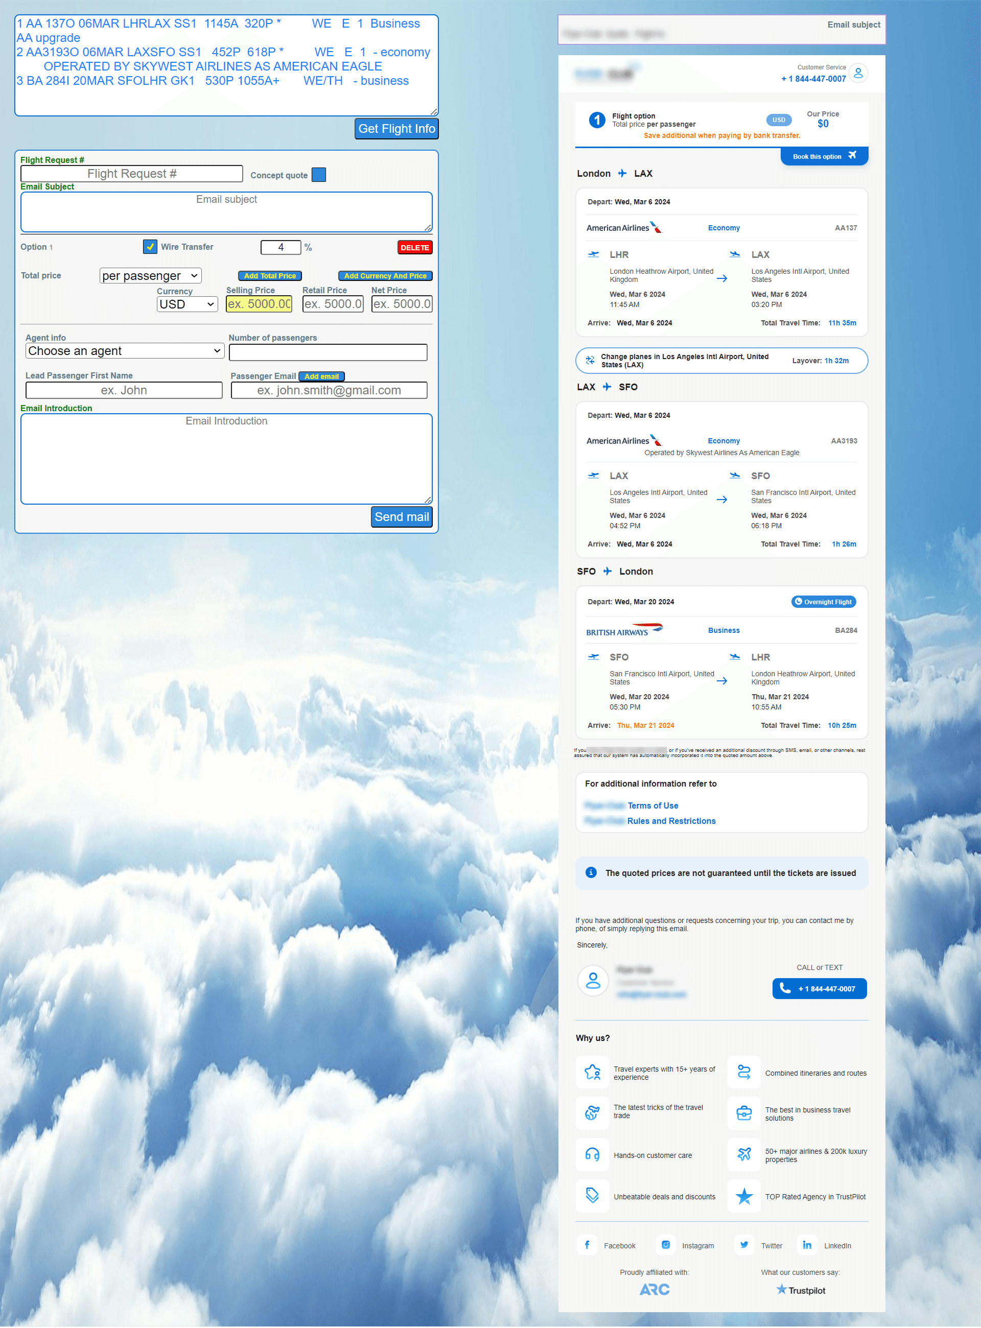The width and height of the screenshot is (981, 1328).
Task: Click the Book this option button
Action: [824, 156]
